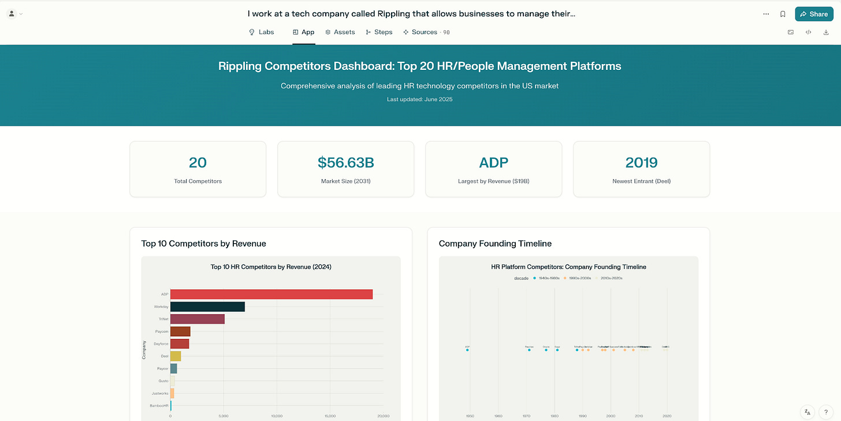Expand the chevron next to the avatar
Image resolution: width=841 pixels, height=421 pixels.
tap(21, 14)
